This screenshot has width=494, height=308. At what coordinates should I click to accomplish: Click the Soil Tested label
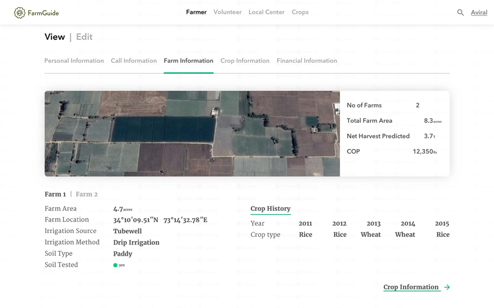pos(61,265)
